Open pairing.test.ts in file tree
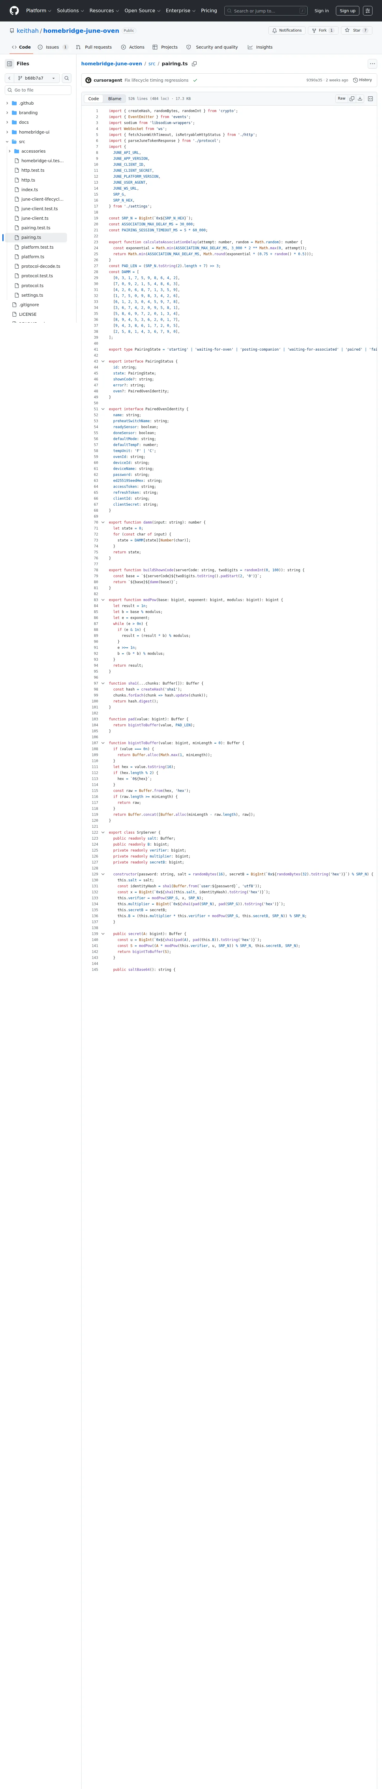Image resolution: width=382 pixels, height=1789 pixels. tap(36, 228)
